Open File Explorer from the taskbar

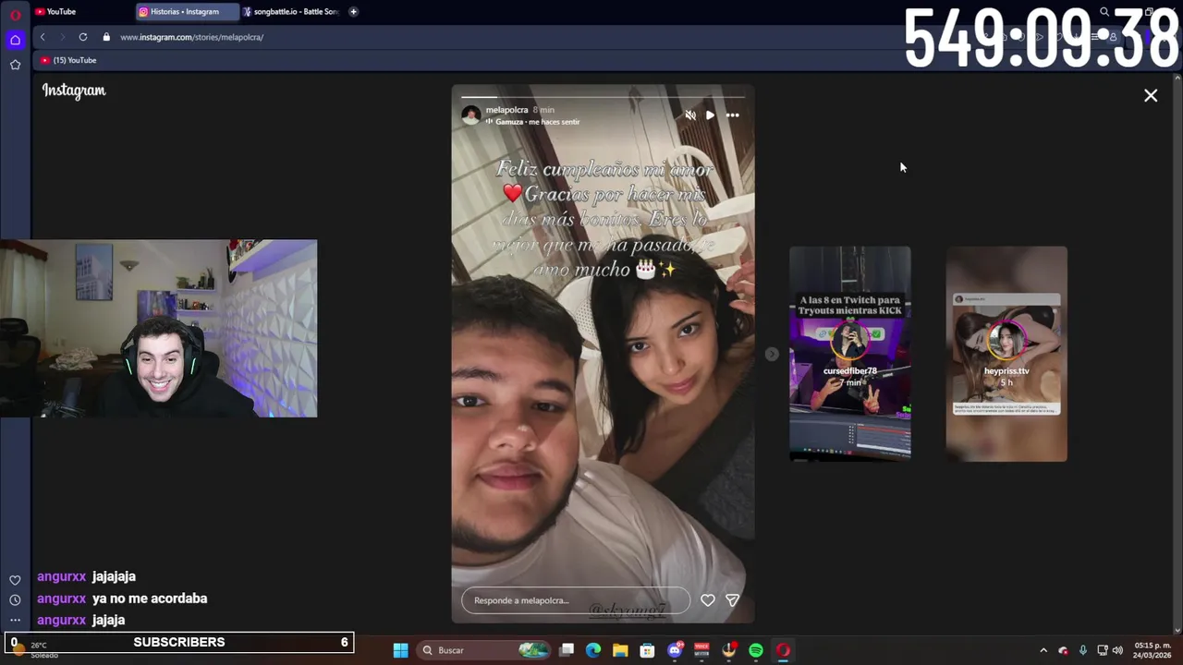point(620,650)
